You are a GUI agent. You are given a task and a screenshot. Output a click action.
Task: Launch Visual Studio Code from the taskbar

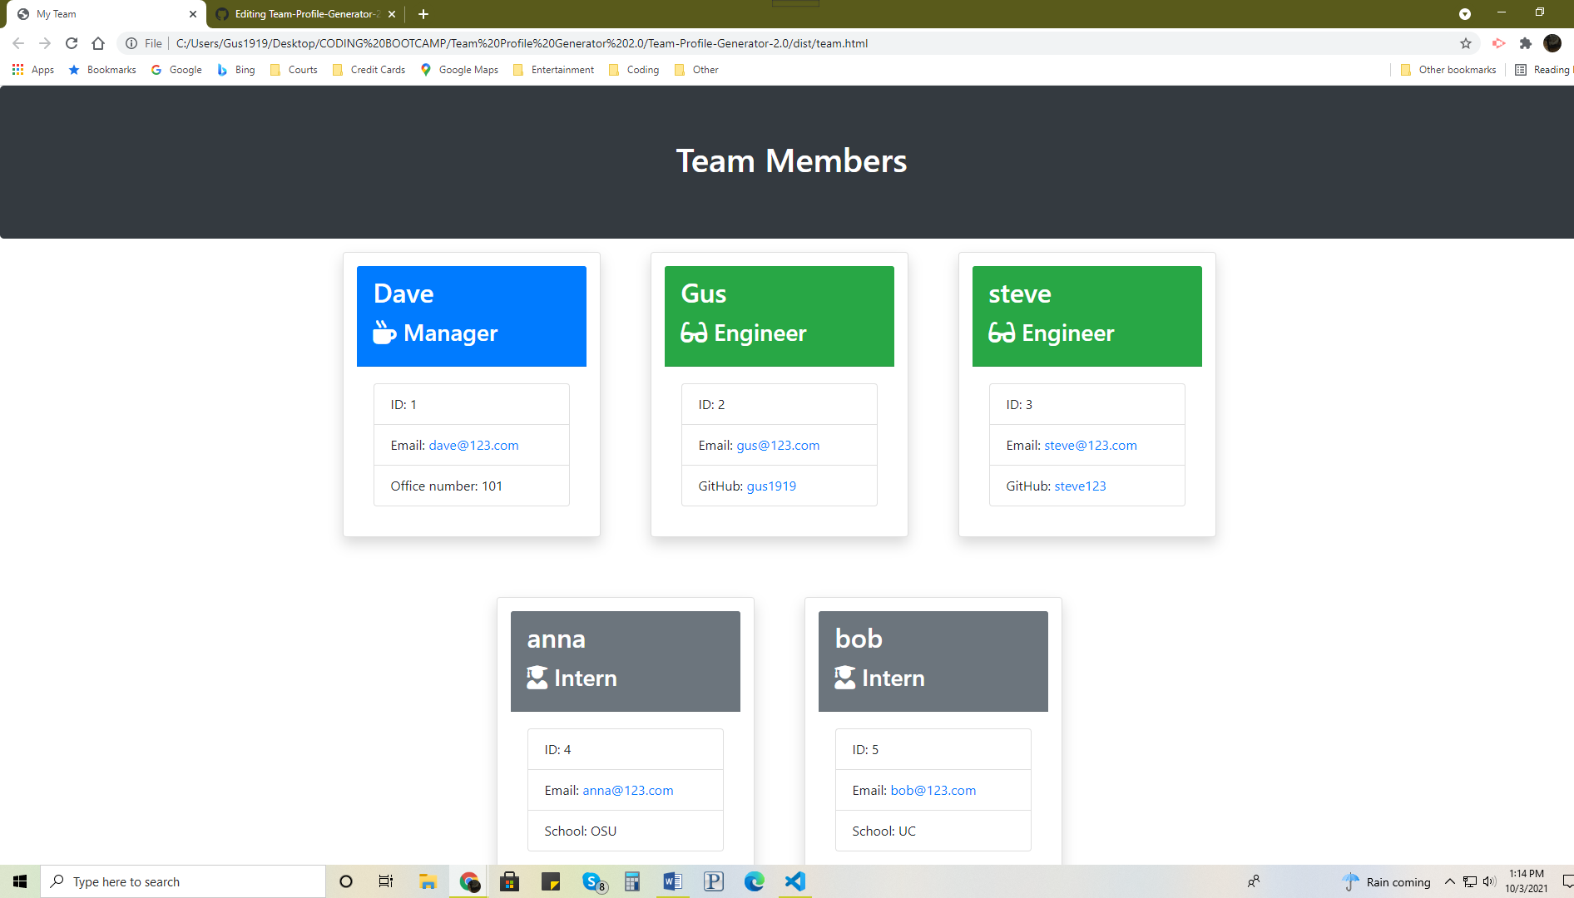795,881
